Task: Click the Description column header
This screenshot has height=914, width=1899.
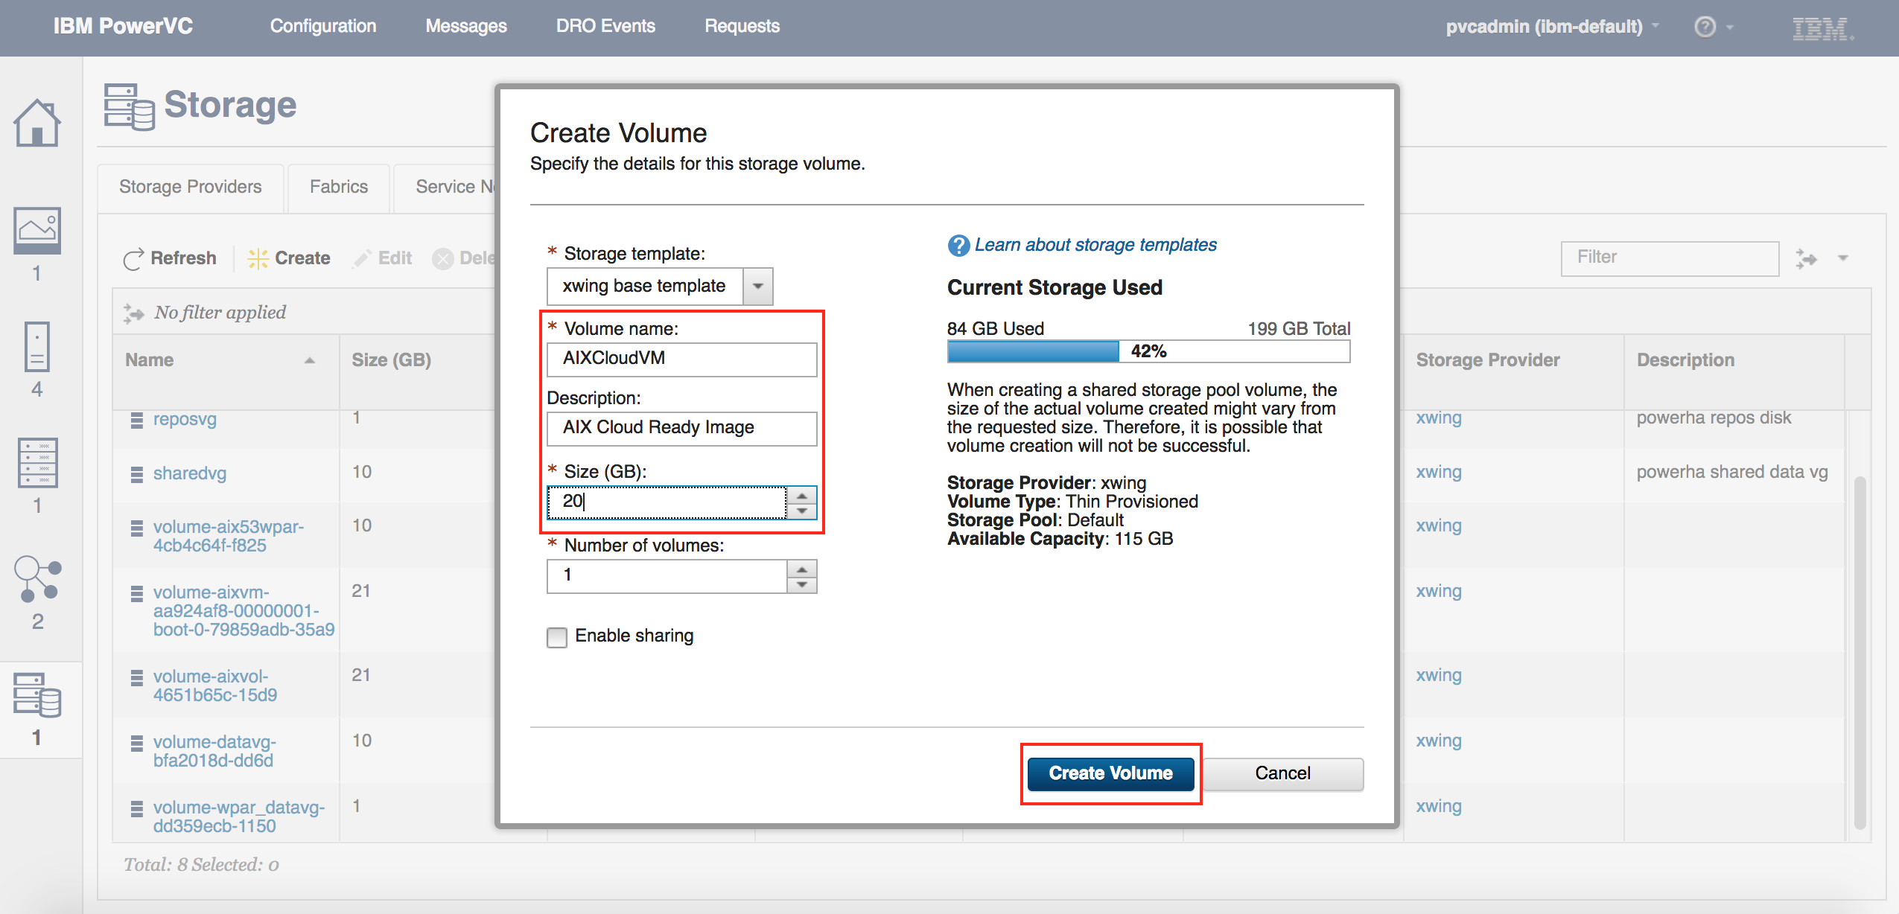Action: click(x=1685, y=360)
